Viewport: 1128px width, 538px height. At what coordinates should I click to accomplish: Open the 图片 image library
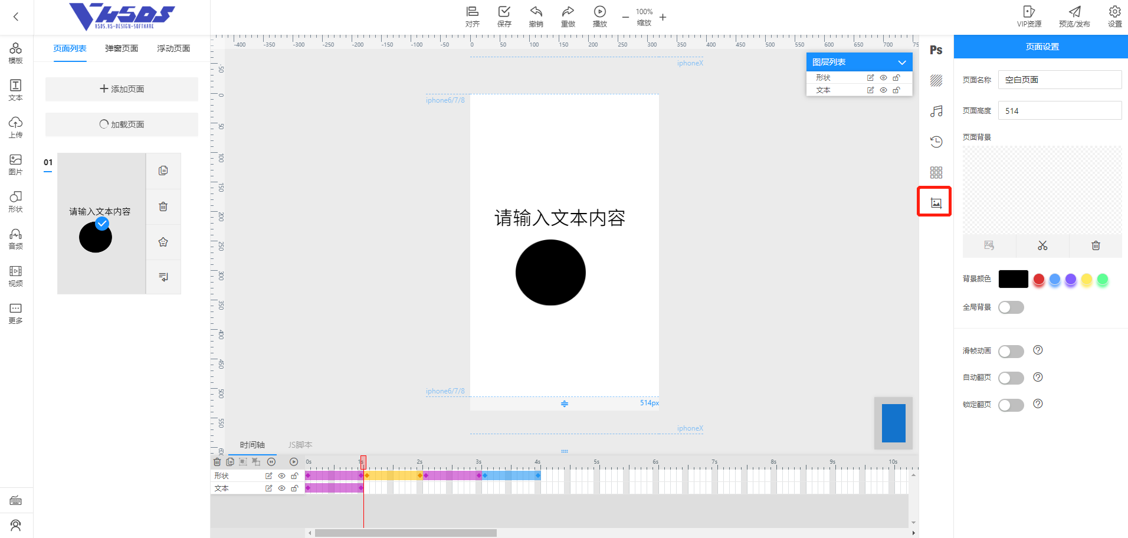pos(16,165)
